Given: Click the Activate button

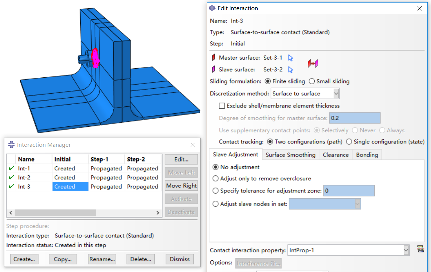Looking at the screenshot, I should point(181,199).
